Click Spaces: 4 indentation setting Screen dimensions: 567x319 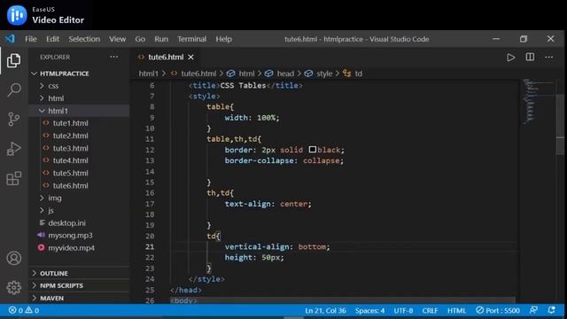click(369, 310)
